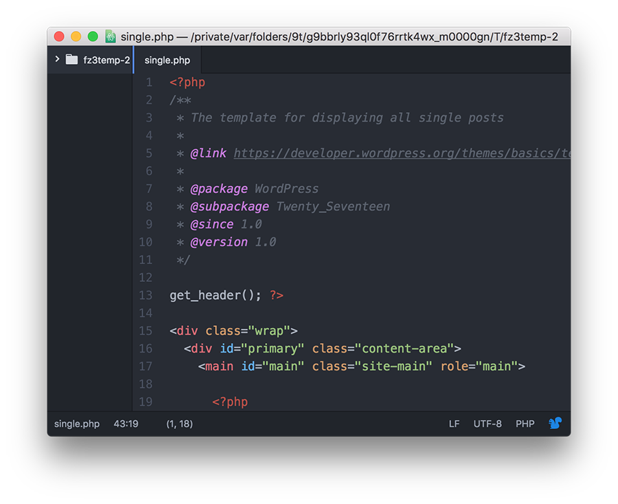Change the PHP grammar selector
The height and width of the screenshot is (504, 618).
pos(525,424)
